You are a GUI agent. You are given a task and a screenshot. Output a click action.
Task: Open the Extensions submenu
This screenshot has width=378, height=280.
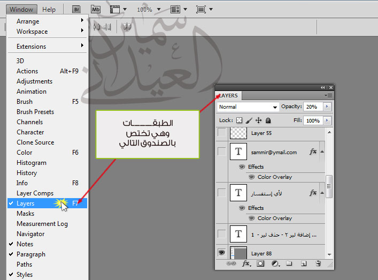point(47,47)
